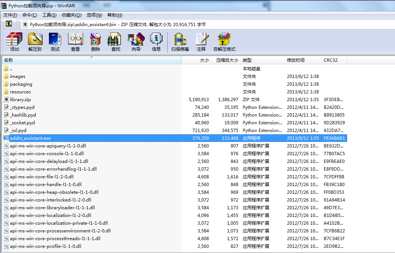The image size is (395, 253).
Task: Click the images folder icon
Action: (6, 76)
